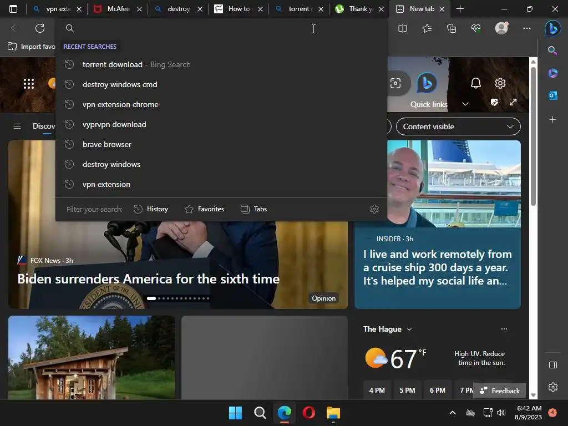
Task: Add a sidebar app with plus
Action: tap(553, 119)
